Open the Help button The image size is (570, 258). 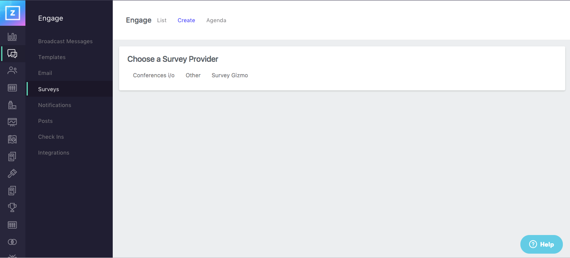pyautogui.click(x=541, y=244)
